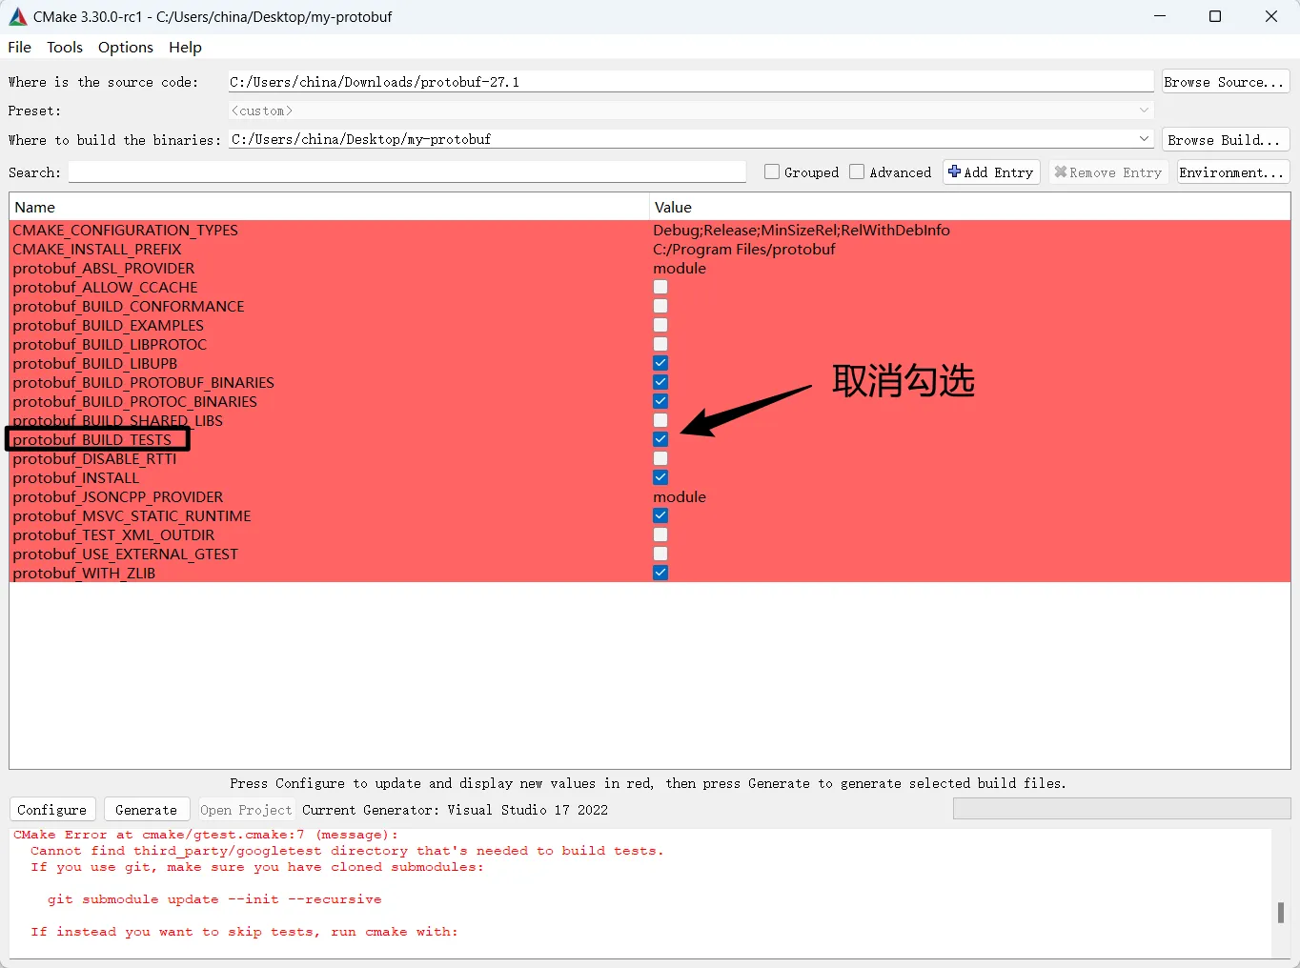This screenshot has width=1300, height=968.
Task: Click Add Entry button
Action: pos(991,172)
